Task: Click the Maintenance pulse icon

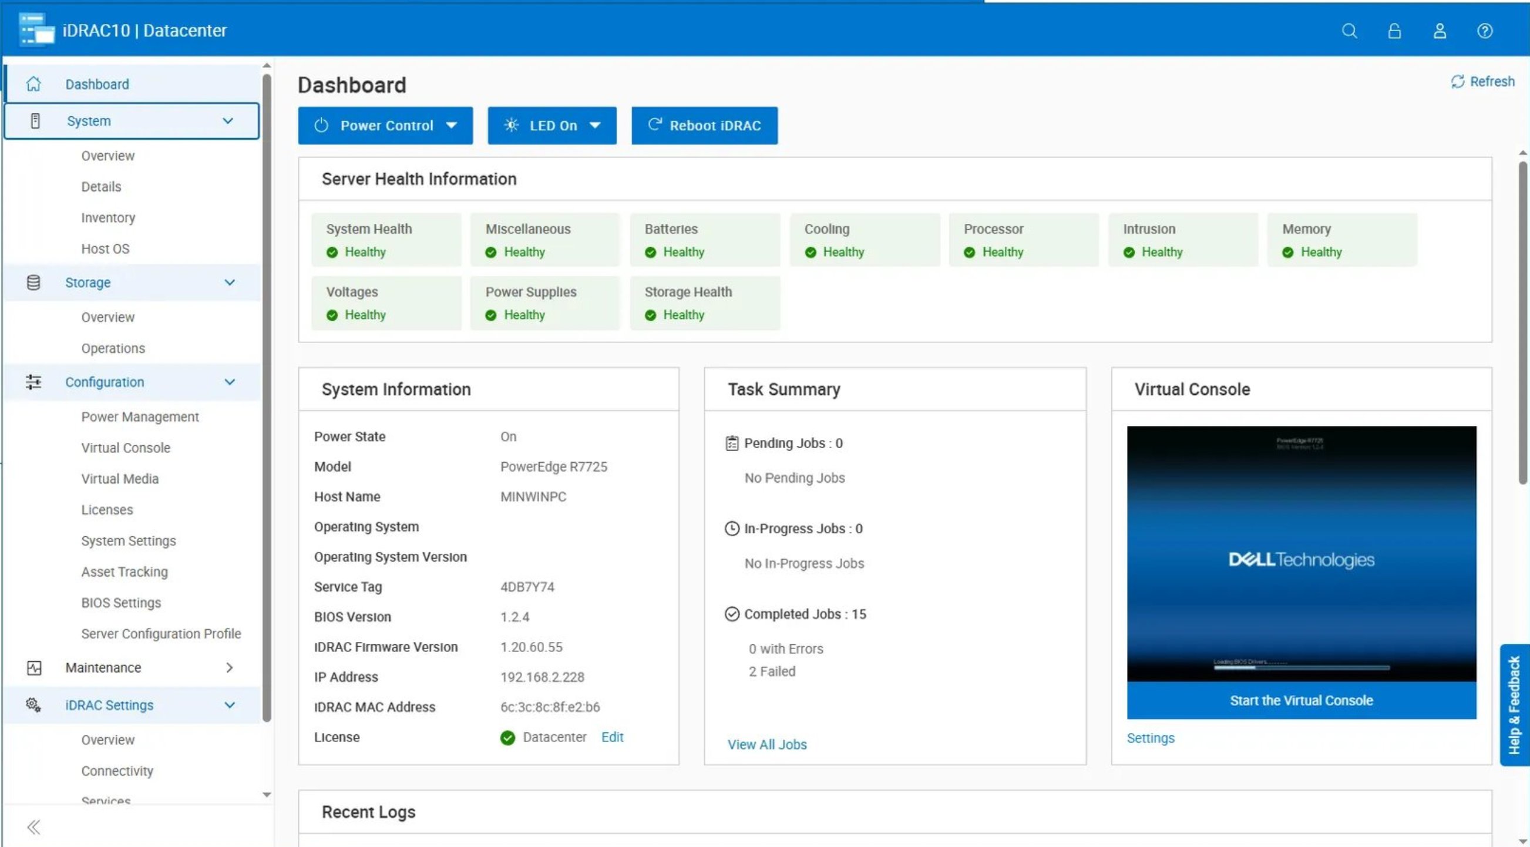Action: coord(34,668)
